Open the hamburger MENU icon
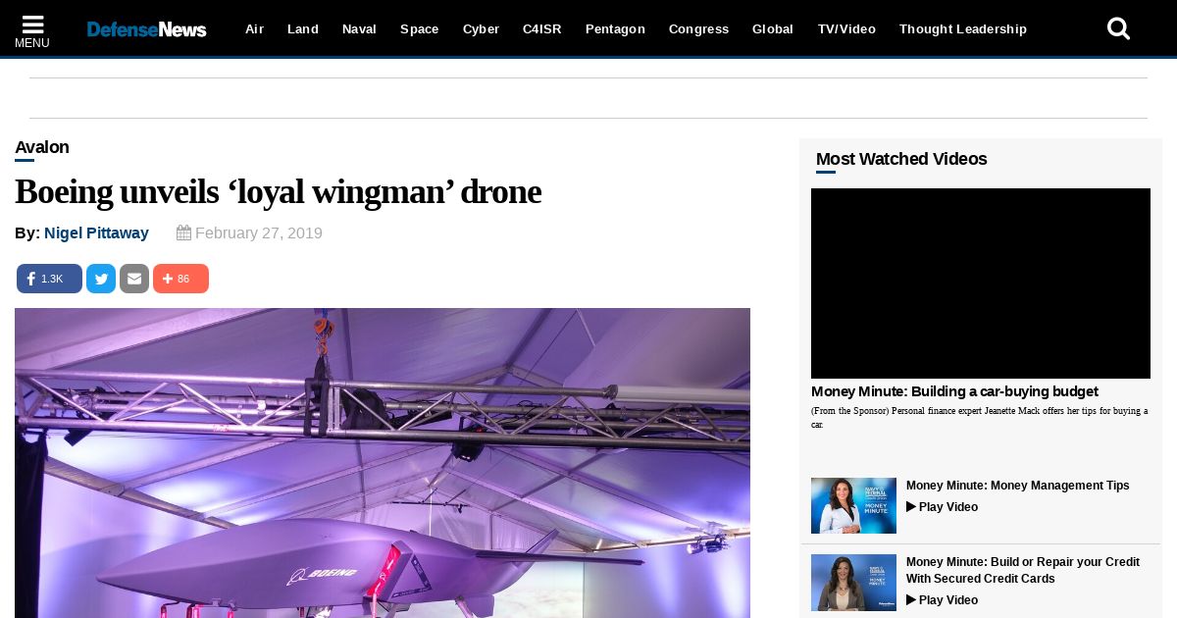 point(32,30)
